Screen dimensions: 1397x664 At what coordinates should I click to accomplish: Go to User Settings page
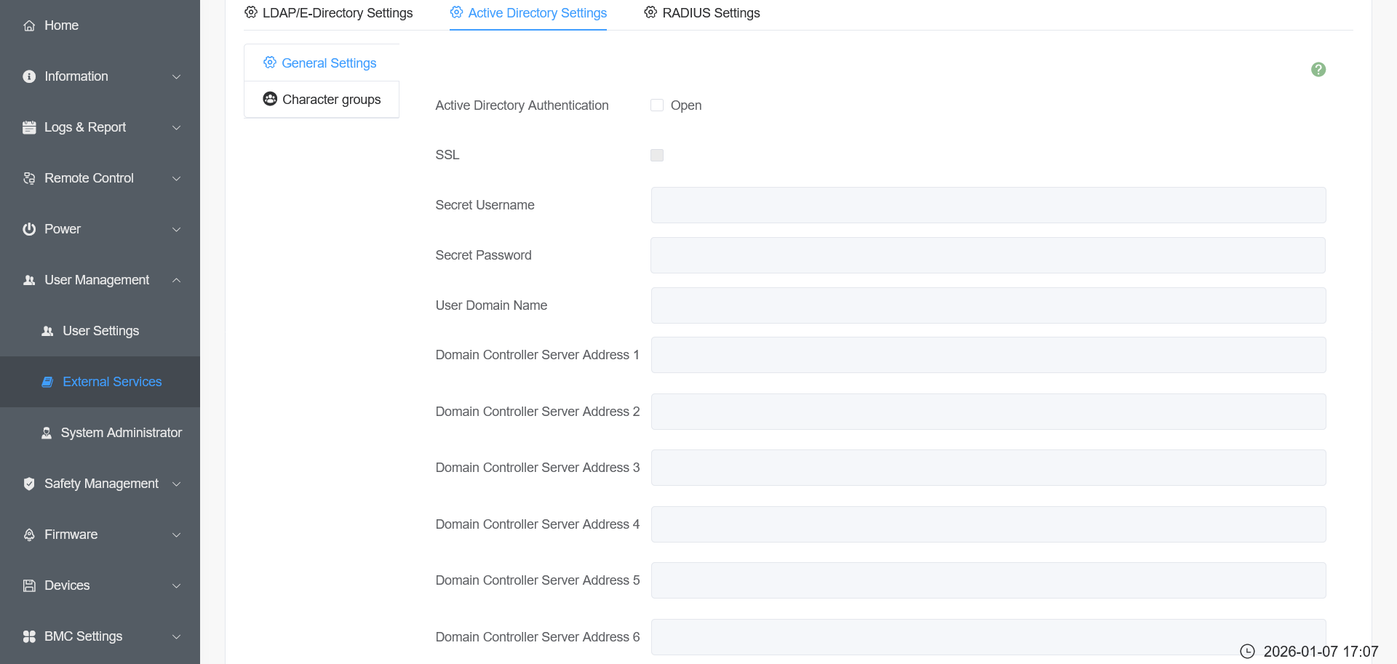(x=100, y=331)
